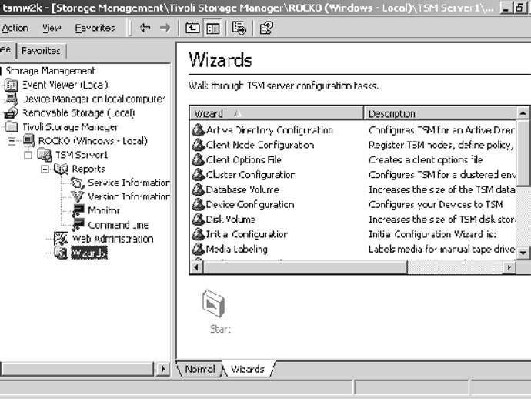Click the wizard list horizontal scrollbar thumb
531x399 pixels.
[x=305, y=267]
